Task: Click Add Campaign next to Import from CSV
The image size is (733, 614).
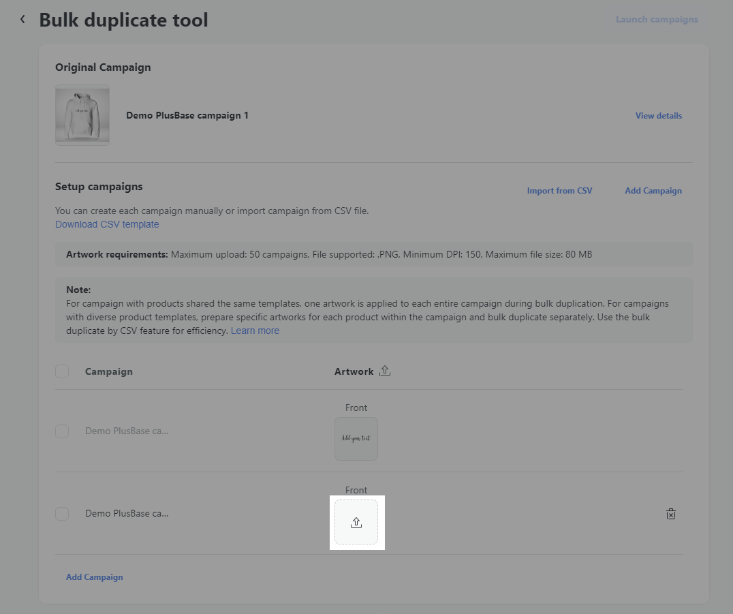Action: coord(653,191)
